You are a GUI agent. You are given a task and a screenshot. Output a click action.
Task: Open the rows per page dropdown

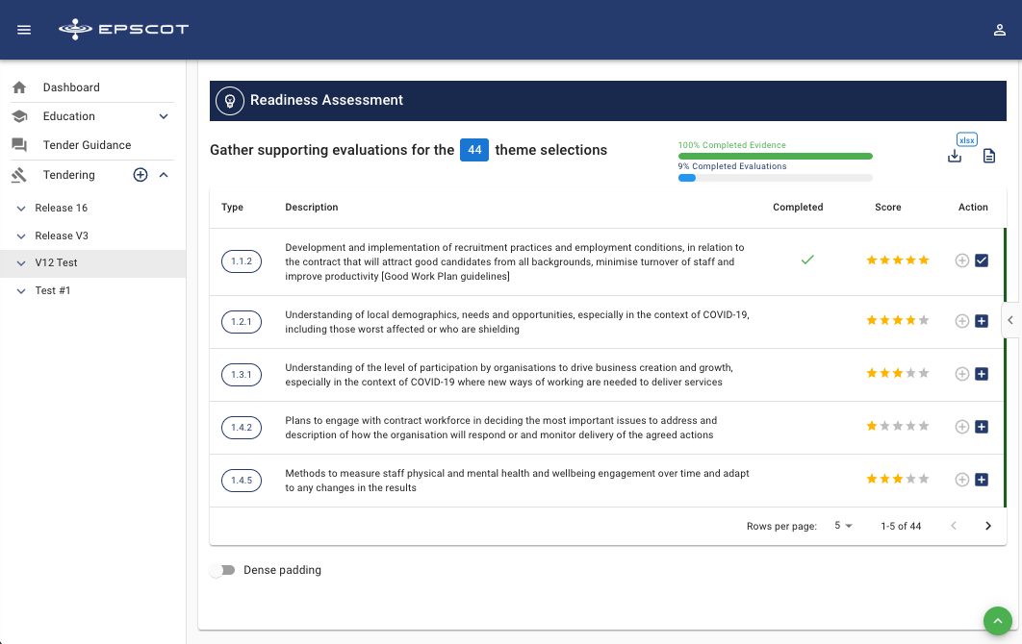(843, 526)
